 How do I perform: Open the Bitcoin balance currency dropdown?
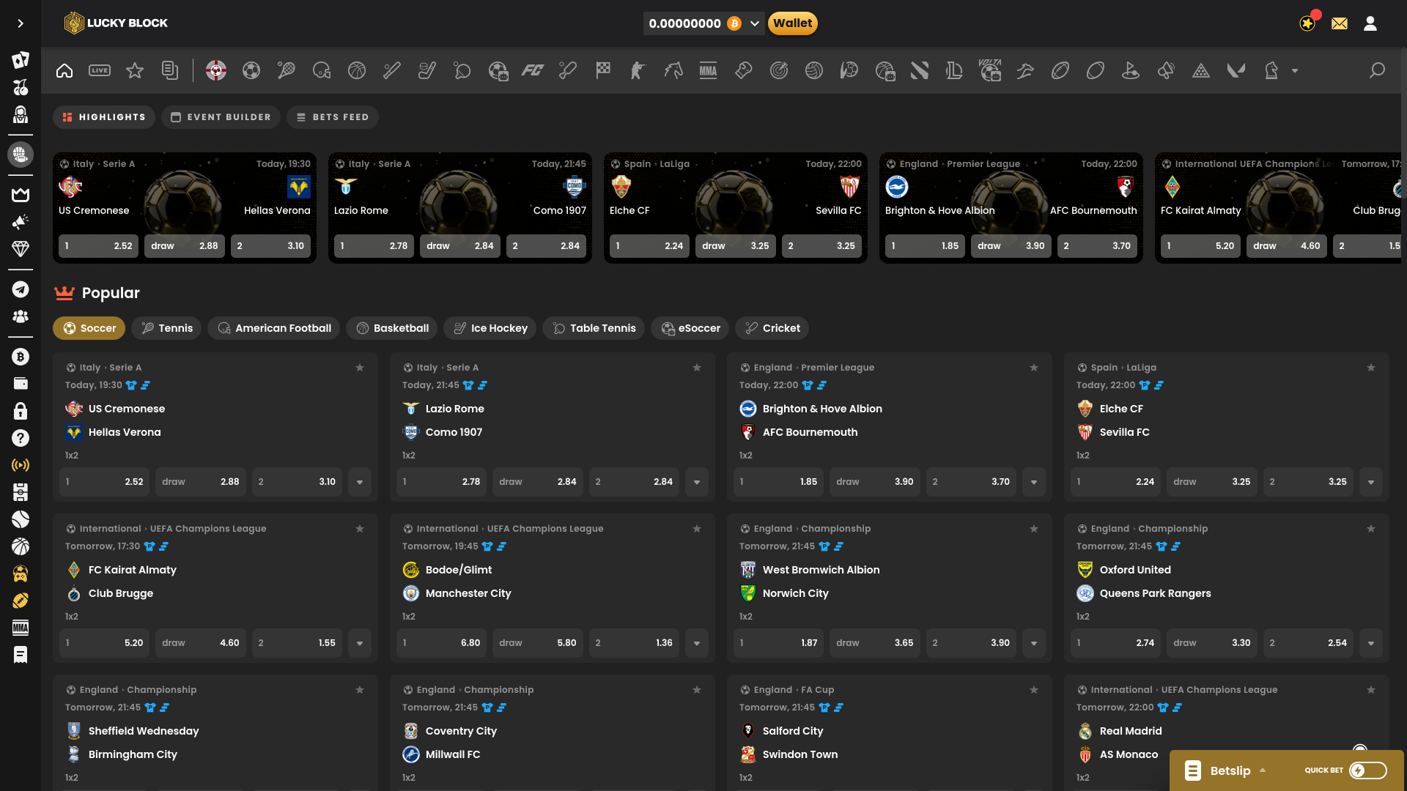(x=754, y=23)
